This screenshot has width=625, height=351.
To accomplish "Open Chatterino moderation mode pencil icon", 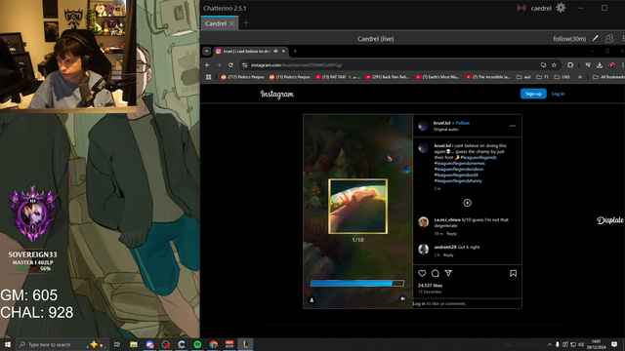I will 595,38.
